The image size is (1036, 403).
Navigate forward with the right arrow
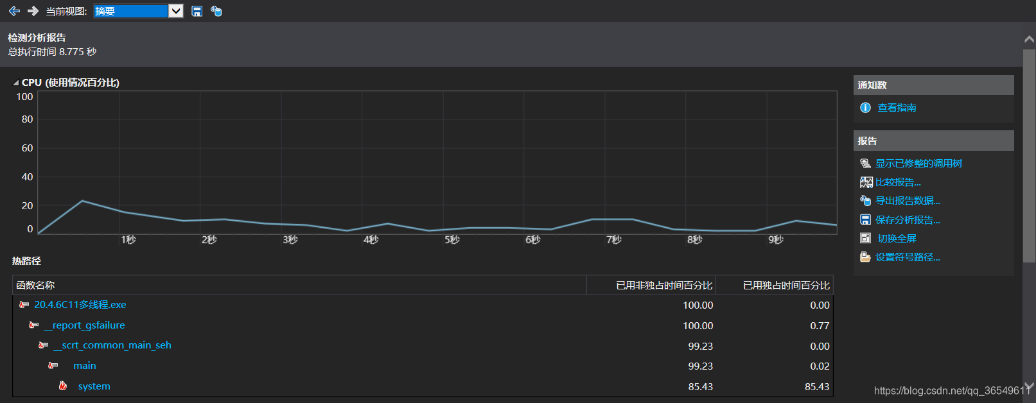(x=33, y=11)
